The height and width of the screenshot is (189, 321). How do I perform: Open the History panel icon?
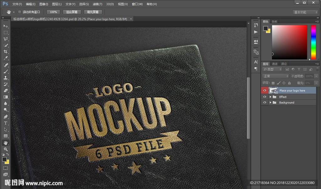[256, 25]
